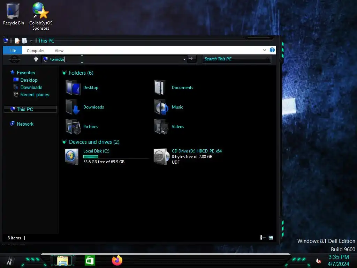The height and width of the screenshot is (268, 357).
Task: Open the Recycle Bin desktop icon
Action: pos(13,14)
